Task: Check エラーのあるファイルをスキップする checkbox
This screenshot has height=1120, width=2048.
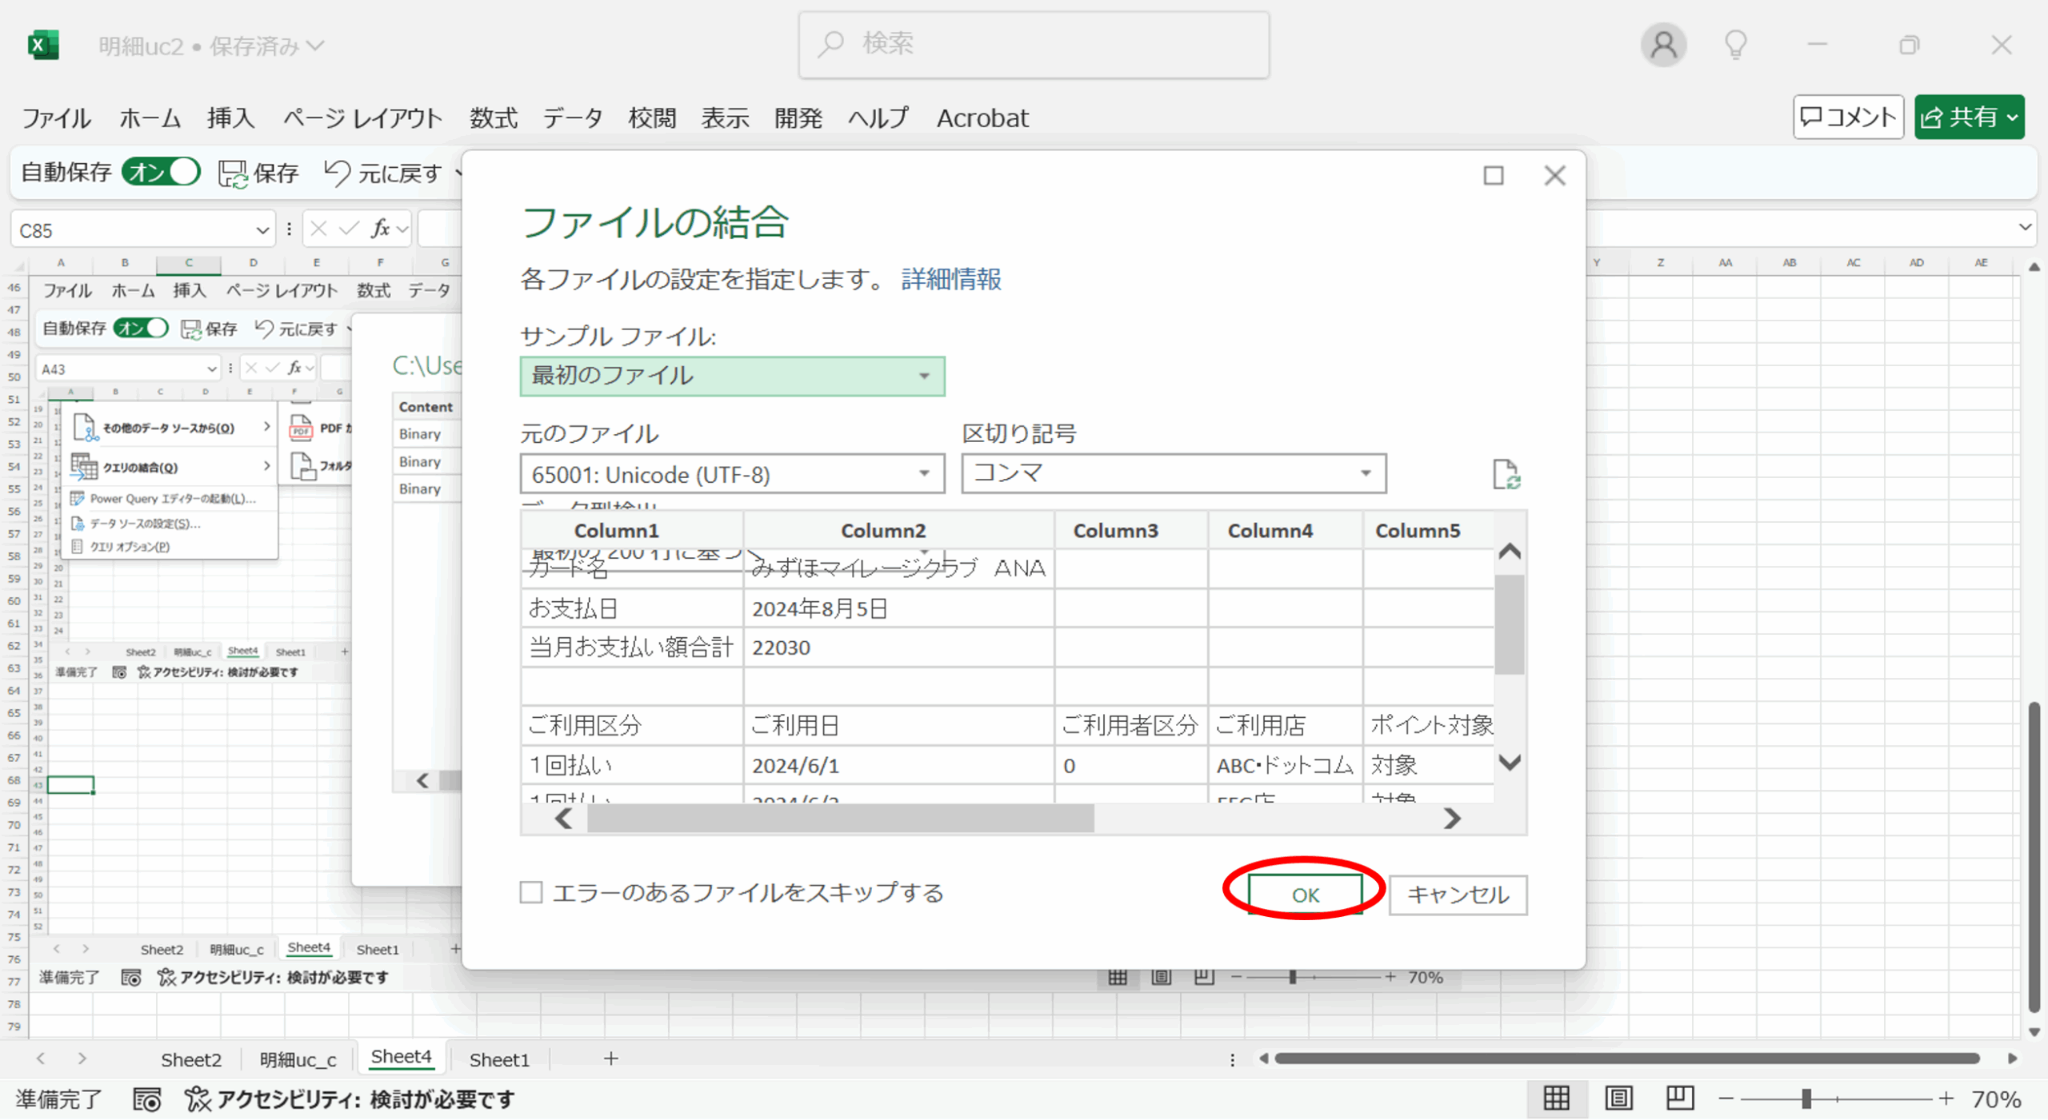Action: 531,892
